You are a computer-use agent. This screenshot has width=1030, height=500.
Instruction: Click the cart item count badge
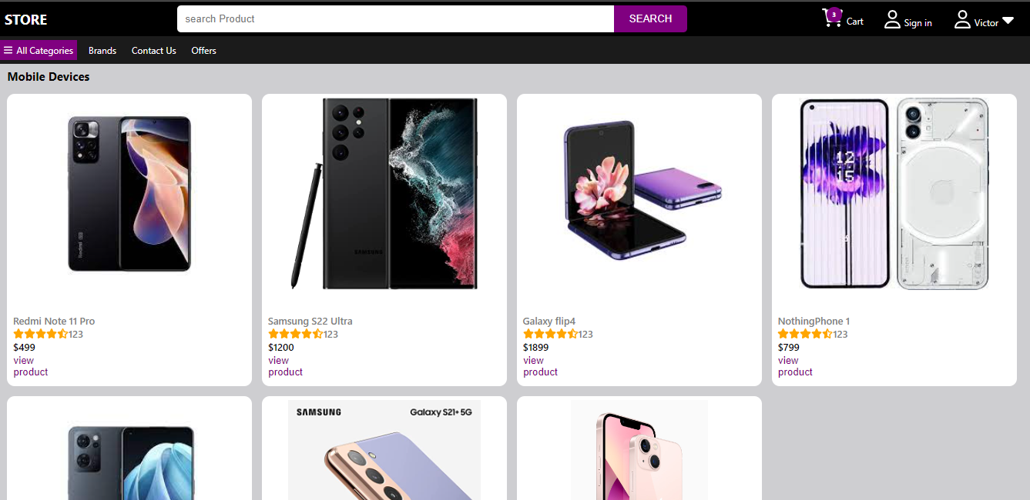(x=834, y=14)
